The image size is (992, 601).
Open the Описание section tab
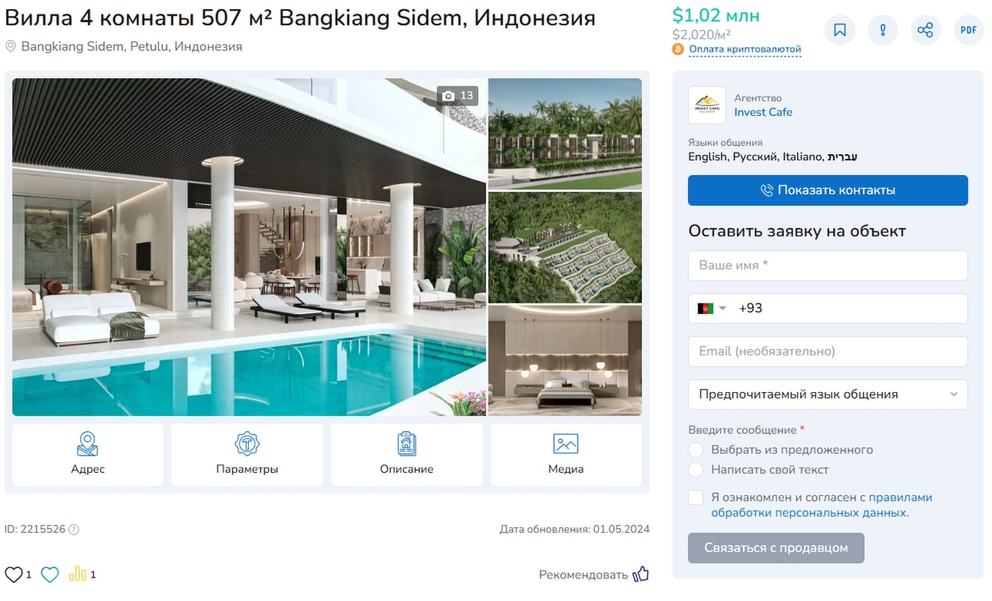[x=406, y=455]
